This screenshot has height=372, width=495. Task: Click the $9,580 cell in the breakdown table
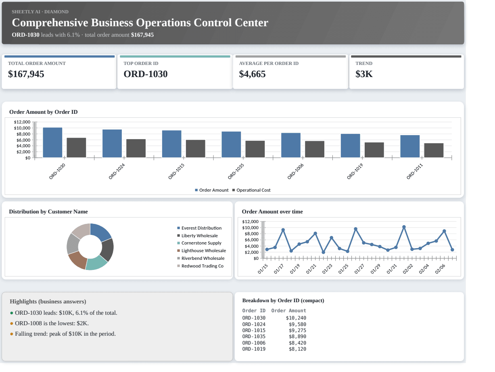[x=297, y=324]
